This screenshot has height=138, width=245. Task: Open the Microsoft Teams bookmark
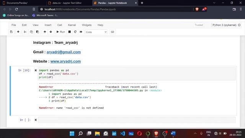click(x=45, y=15)
